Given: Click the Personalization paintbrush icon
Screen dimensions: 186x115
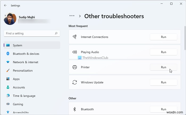Looking at the screenshot, I should 8,71.
